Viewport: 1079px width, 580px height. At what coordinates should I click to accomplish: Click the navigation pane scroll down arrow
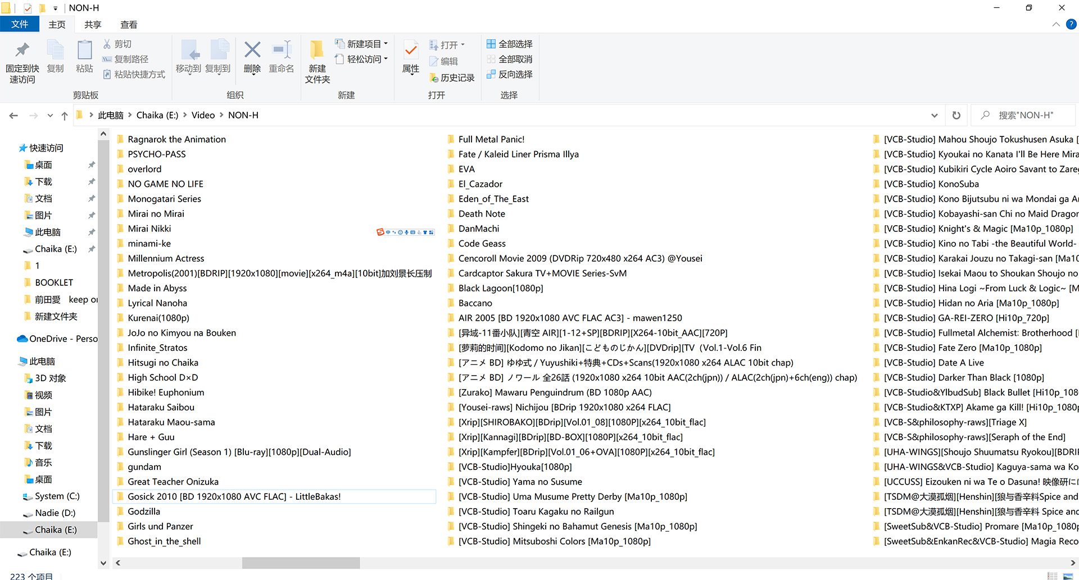click(x=103, y=563)
